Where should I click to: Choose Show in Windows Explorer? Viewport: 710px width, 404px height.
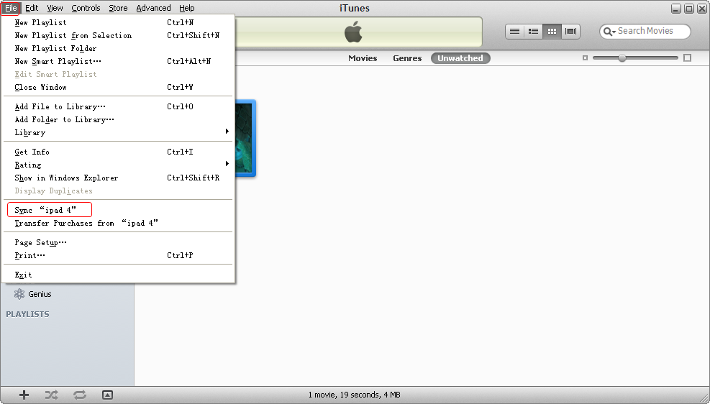pyautogui.click(x=118, y=178)
